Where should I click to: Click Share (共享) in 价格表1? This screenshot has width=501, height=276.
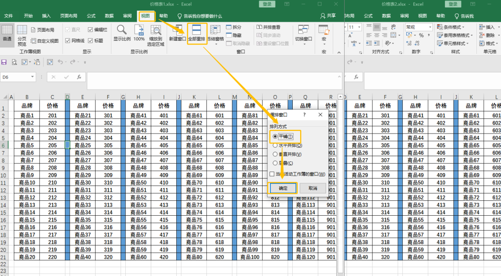pos(328,16)
